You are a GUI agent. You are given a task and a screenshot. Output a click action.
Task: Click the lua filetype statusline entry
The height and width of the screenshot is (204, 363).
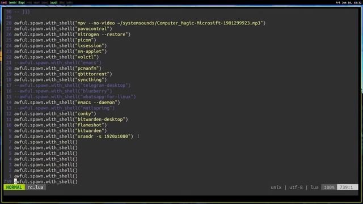pos(314,188)
